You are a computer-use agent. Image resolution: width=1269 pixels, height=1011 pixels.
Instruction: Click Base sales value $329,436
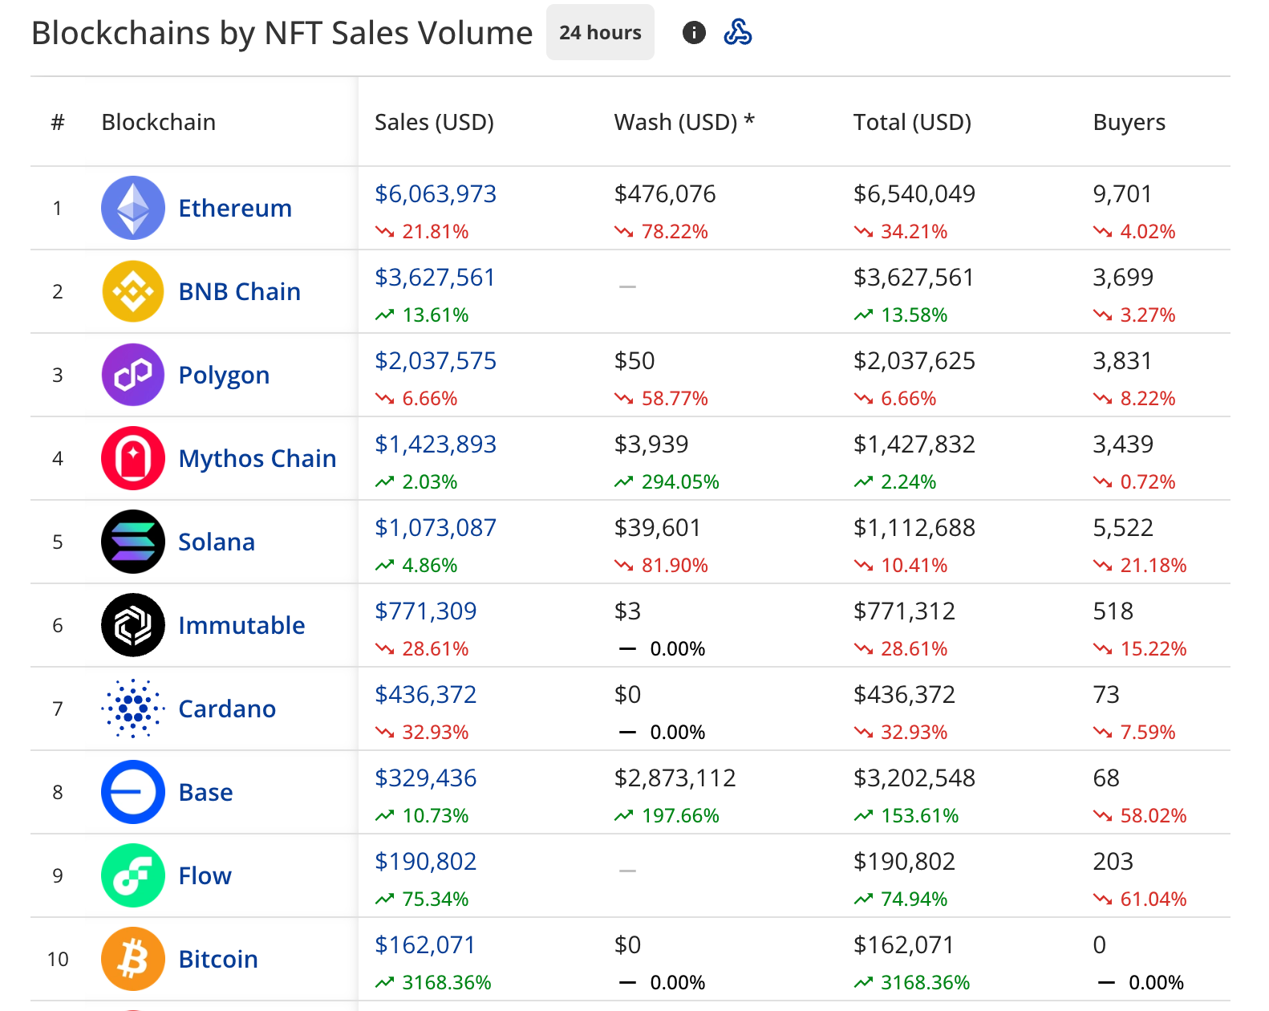point(426,778)
